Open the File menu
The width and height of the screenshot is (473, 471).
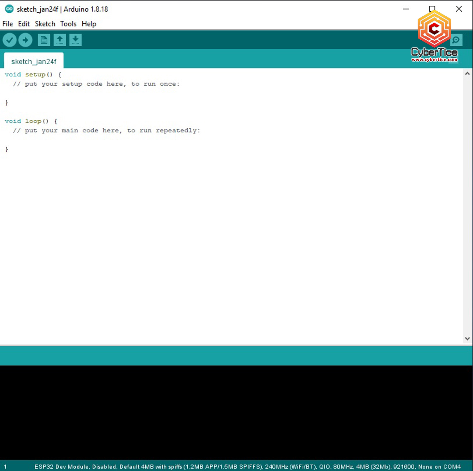(x=8, y=24)
